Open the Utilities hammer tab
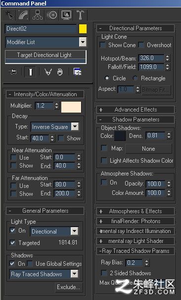181x300 pixels. pyautogui.click(x=80, y=15)
